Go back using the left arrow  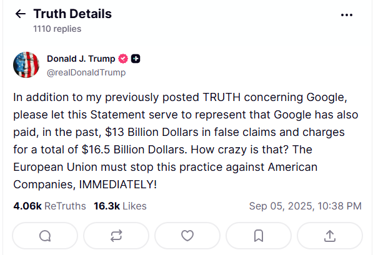pyautogui.click(x=21, y=14)
